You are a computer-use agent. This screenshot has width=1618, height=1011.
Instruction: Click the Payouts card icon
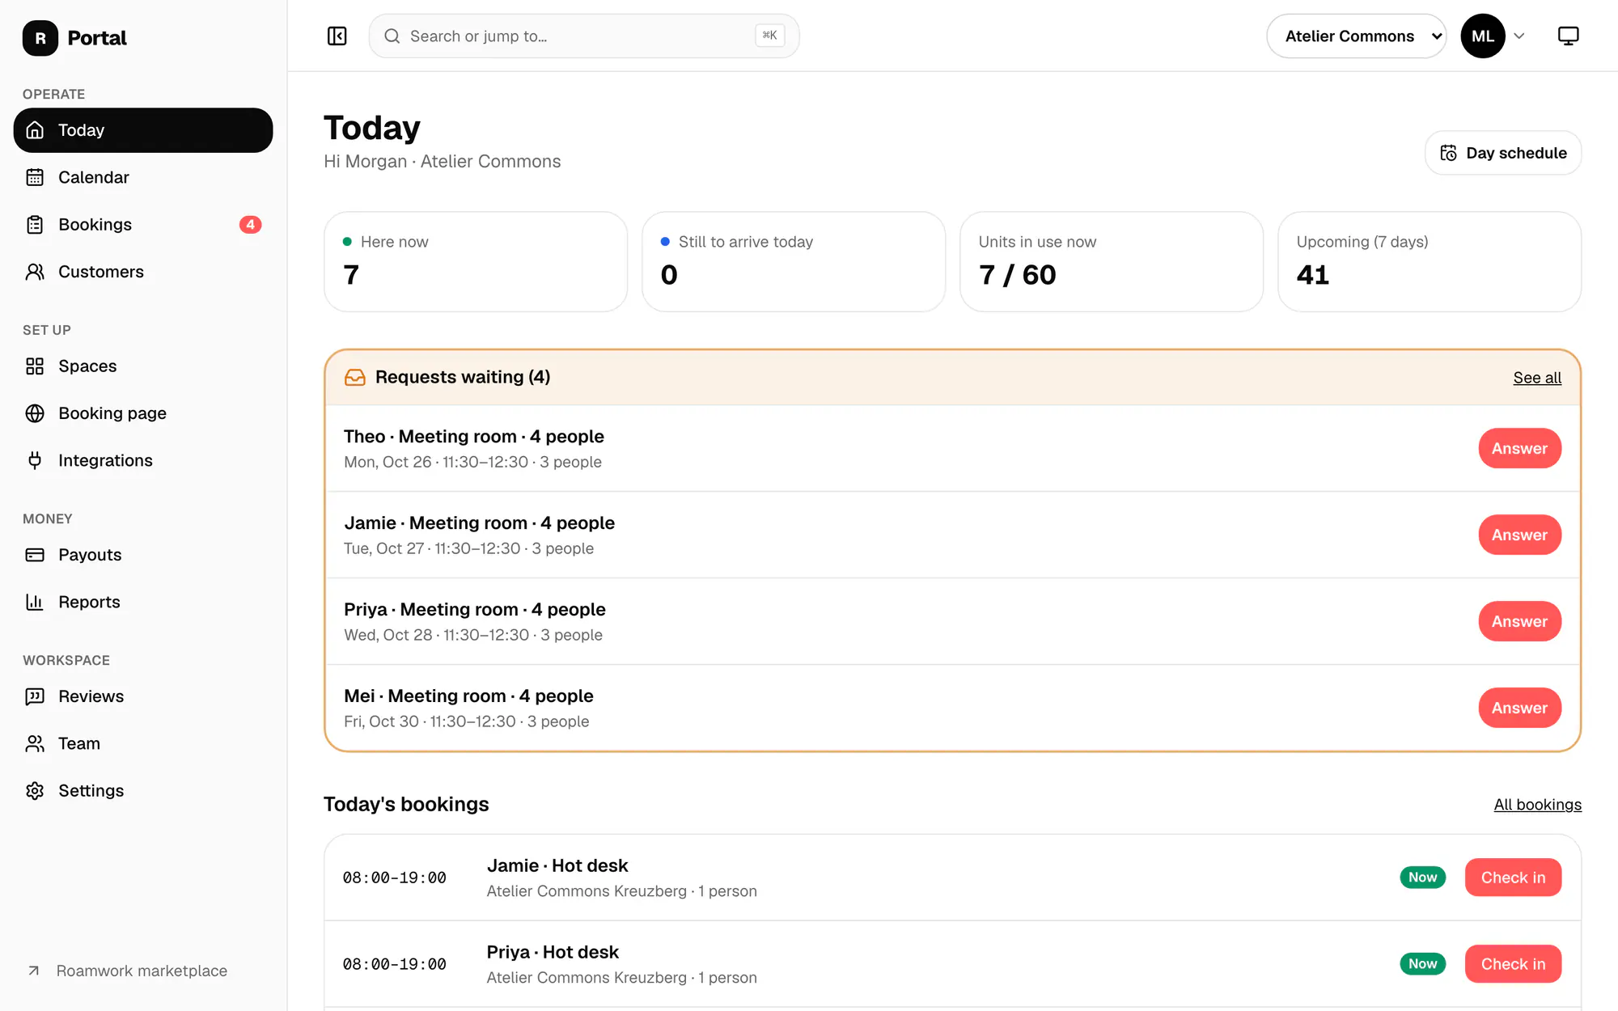[35, 555]
